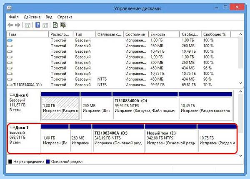
Task: Click the 99,92 ГБ capacity cell in the list
Action: (157, 84)
